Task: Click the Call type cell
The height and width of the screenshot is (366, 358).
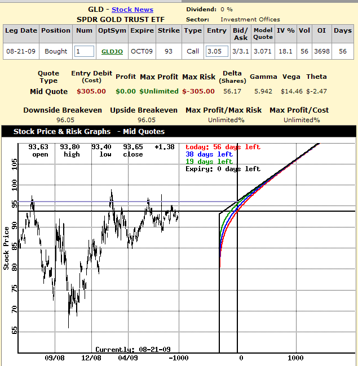Action: (193, 51)
